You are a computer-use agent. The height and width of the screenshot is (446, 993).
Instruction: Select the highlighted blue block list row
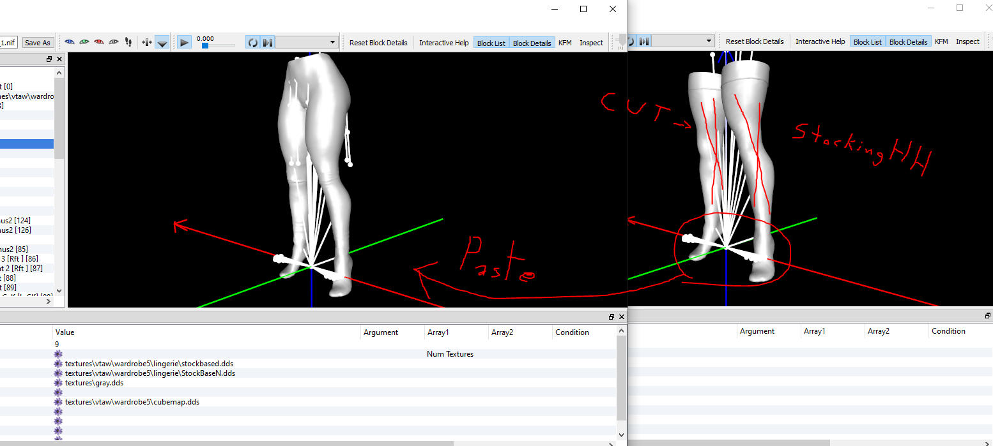pos(27,144)
